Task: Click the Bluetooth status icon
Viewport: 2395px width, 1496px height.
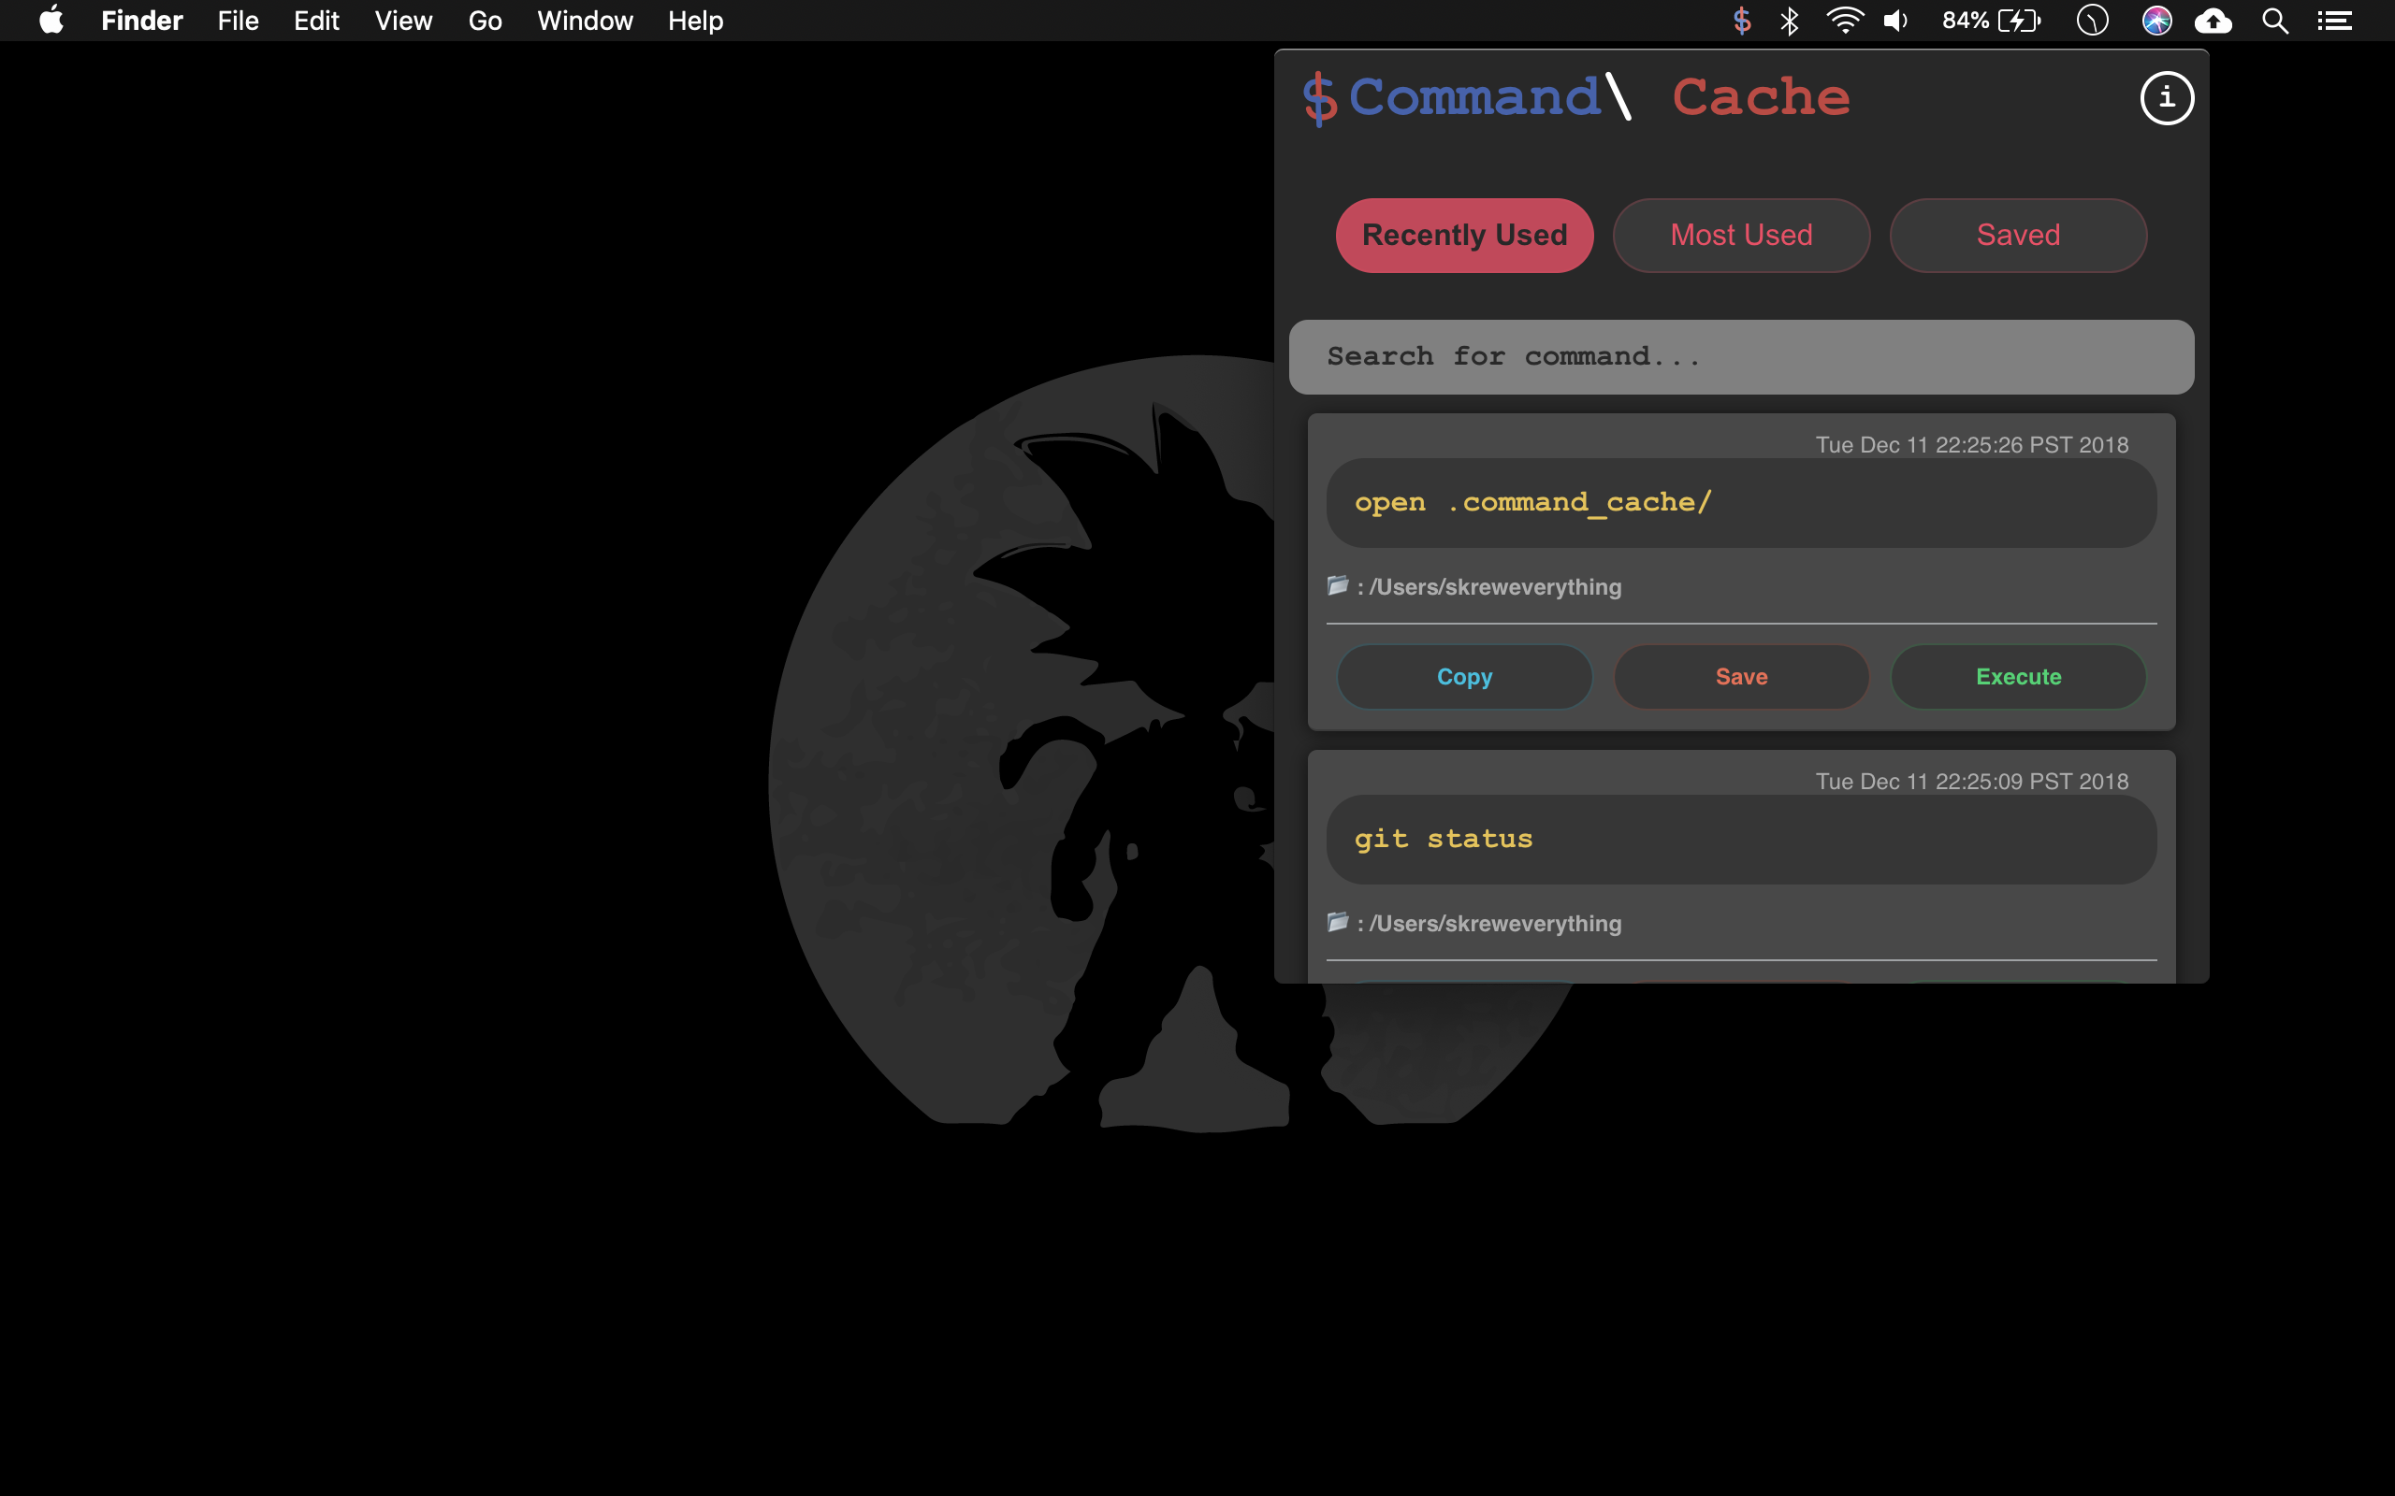Action: [x=1790, y=21]
